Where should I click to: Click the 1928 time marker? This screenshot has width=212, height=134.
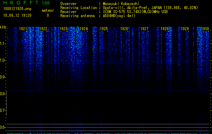(165, 29)
